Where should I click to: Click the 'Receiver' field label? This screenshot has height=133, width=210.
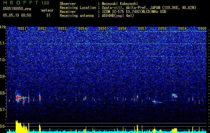[68, 12]
